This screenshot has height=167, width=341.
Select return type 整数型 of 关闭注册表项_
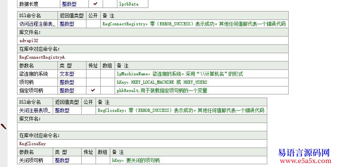[62, 110]
